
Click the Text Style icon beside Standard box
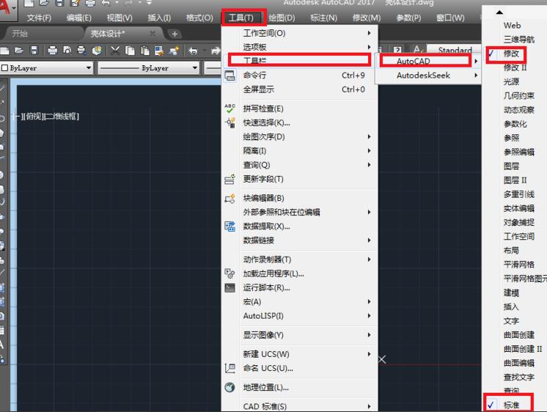[417, 50]
